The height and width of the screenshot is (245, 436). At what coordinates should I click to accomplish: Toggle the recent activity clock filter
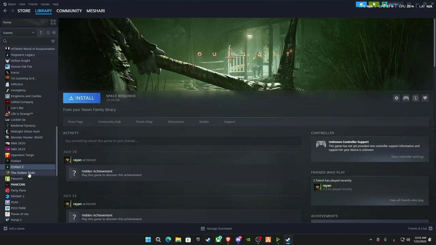[48, 33]
